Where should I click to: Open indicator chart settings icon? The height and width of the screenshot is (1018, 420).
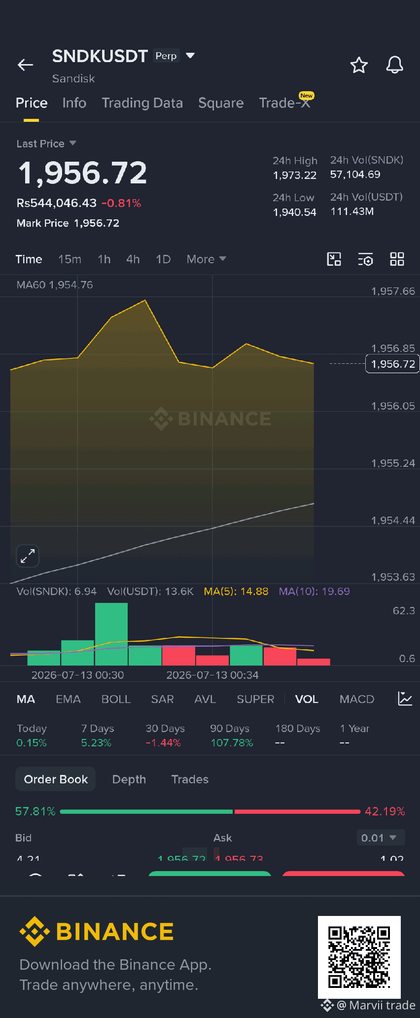point(405,699)
